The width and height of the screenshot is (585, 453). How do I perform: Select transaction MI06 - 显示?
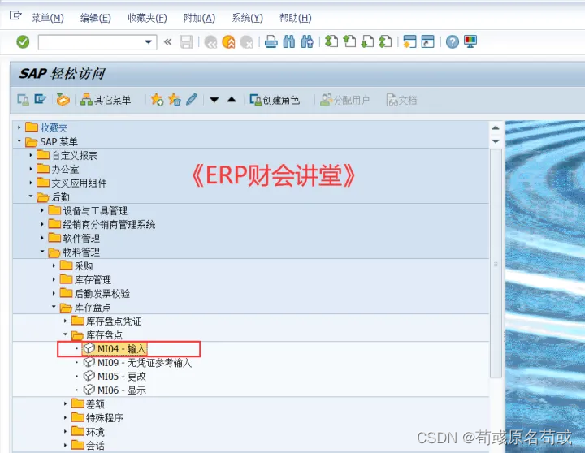tap(122, 390)
